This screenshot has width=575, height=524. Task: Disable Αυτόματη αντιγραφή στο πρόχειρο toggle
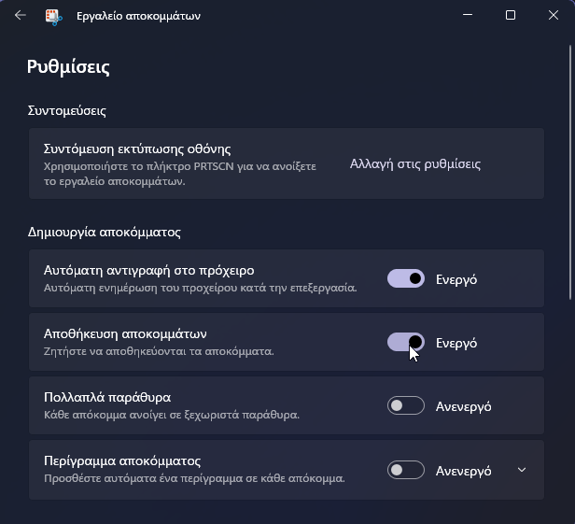[x=406, y=278]
